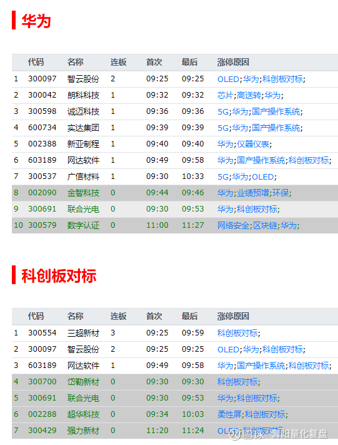Open the 高送转 link in 朗科科技 row
Screen dimensions: 338x445
click(249, 95)
